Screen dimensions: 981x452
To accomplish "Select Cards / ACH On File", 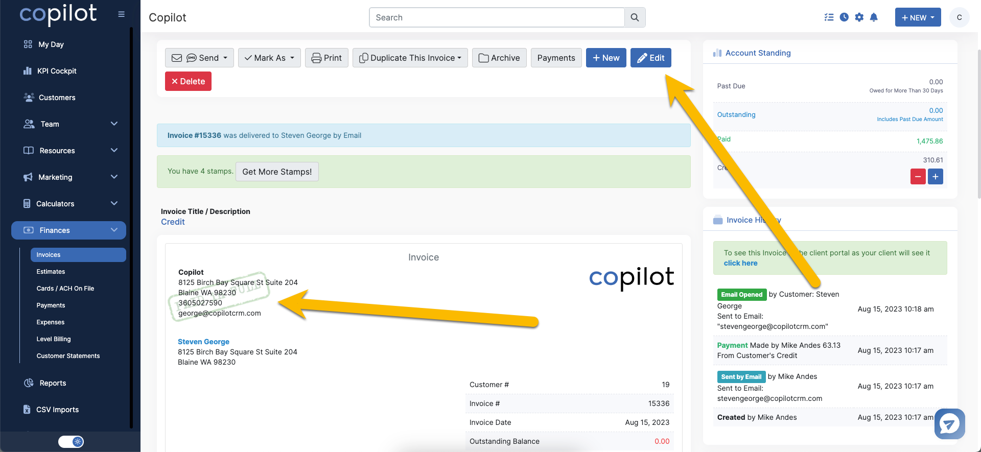I will coord(65,289).
